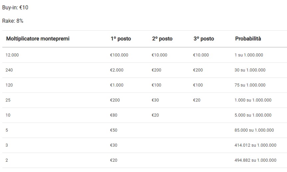Select the multiplier 25 cell

[x=8, y=100]
